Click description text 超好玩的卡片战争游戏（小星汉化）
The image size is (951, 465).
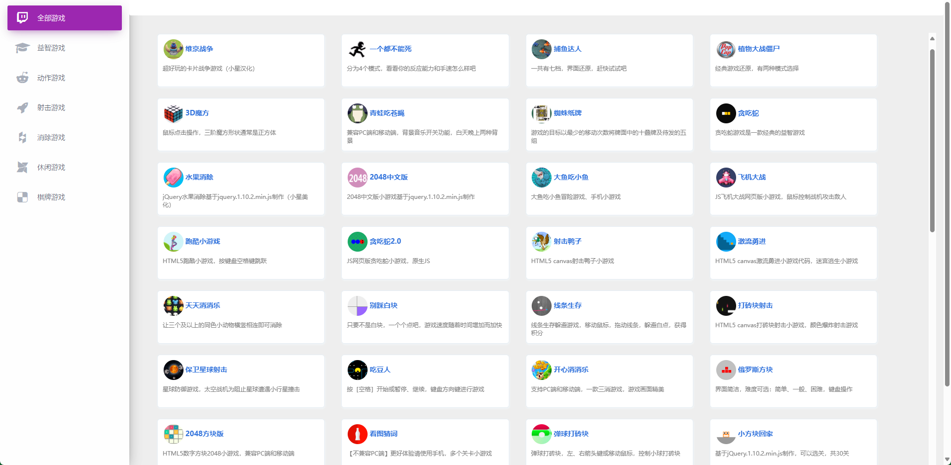(208, 69)
